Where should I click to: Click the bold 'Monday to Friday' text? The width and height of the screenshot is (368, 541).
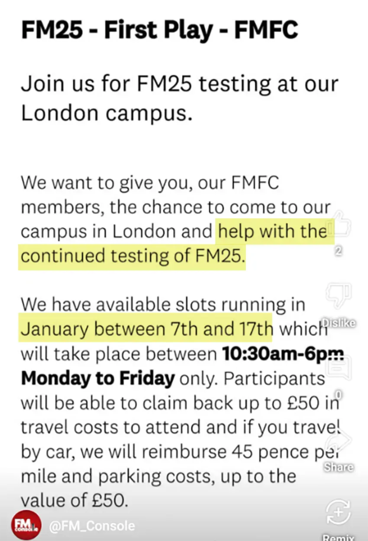(98, 379)
